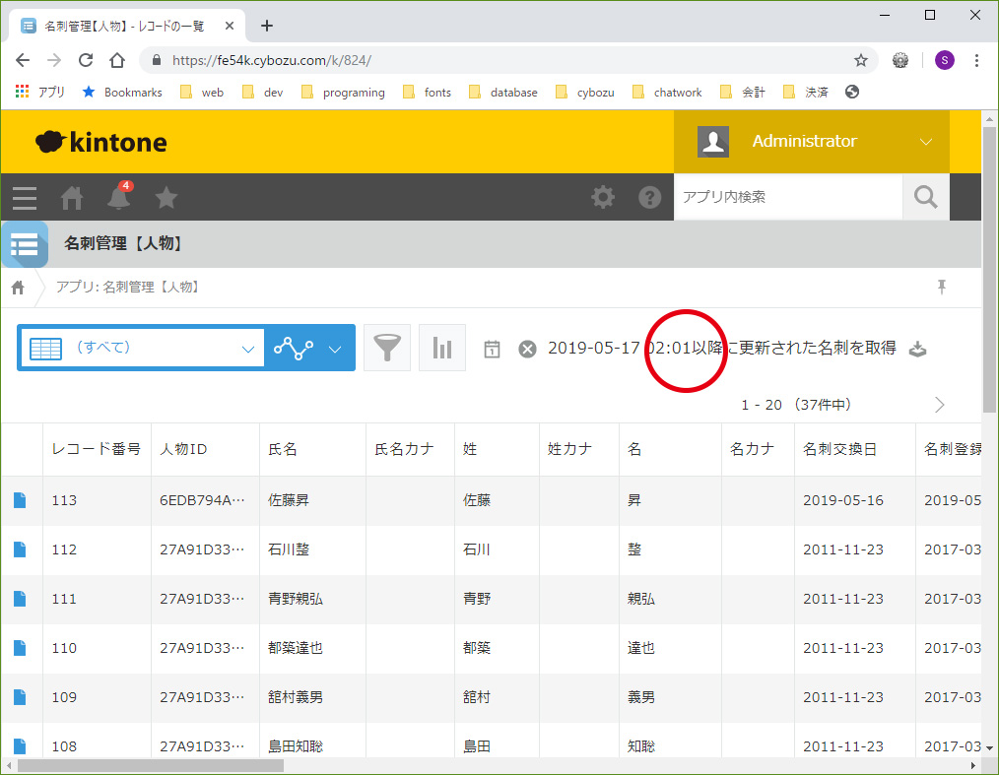Click the vertical page scrollbar
This screenshot has height=775, width=999.
pos(989,268)
